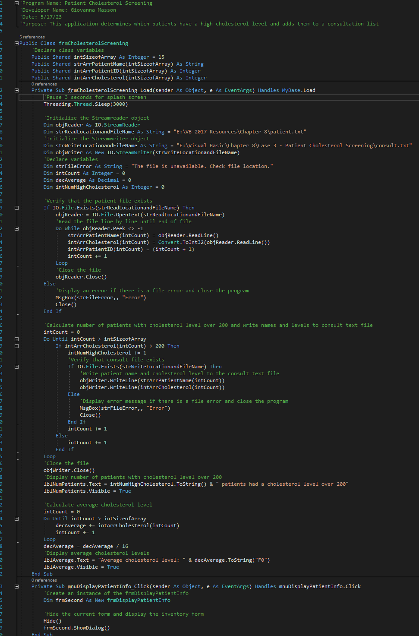This screenshot has height=636, width=419.
Task: Click objWriter.WriteLine(strArrPatientName(intCount)) line
Action: click(x=152, y=380)
